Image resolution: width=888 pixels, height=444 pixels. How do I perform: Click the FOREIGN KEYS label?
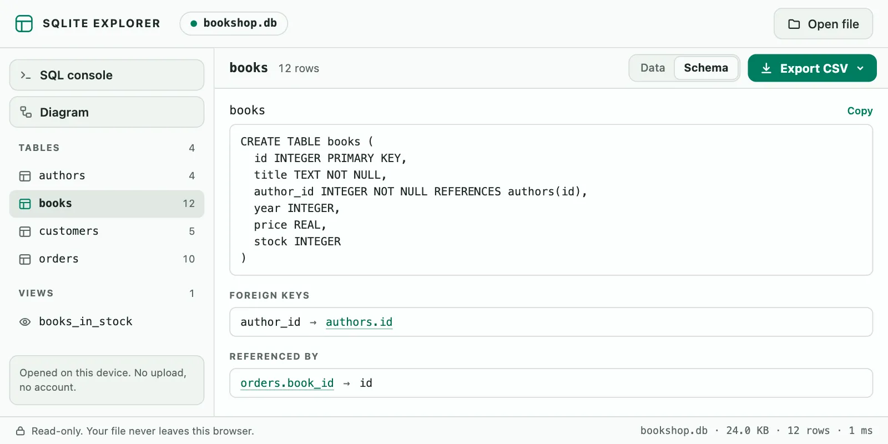click(x=269, y=295)
